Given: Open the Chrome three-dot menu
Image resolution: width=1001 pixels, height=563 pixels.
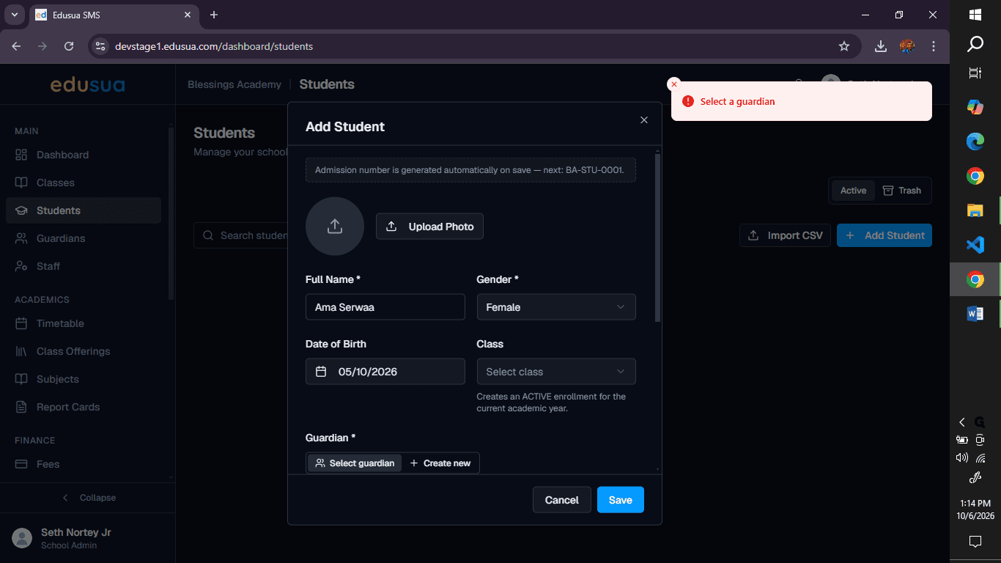Looking at the screenshot, I should [x=934, y=46].
